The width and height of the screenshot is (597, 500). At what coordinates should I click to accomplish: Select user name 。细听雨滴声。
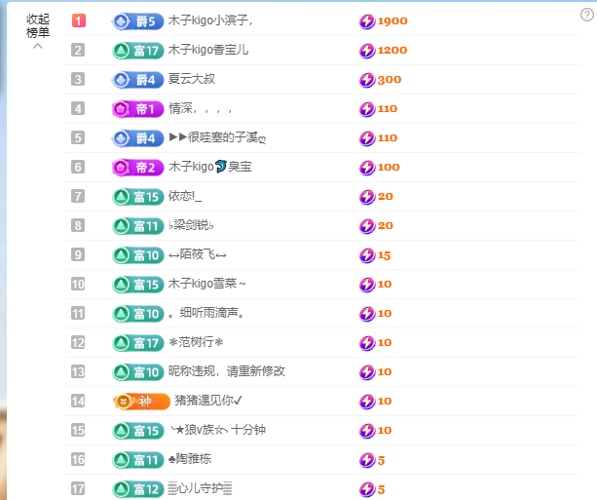tap(206, 313)
